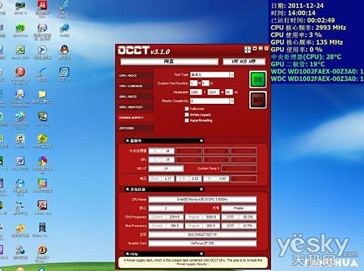Switch to the GPU : MEMTEST tab
This screenshot has height=271, width=364.
point(135,107)
